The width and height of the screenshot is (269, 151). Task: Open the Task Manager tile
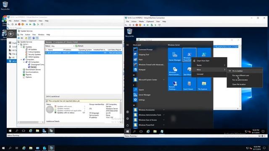point(187,69)
